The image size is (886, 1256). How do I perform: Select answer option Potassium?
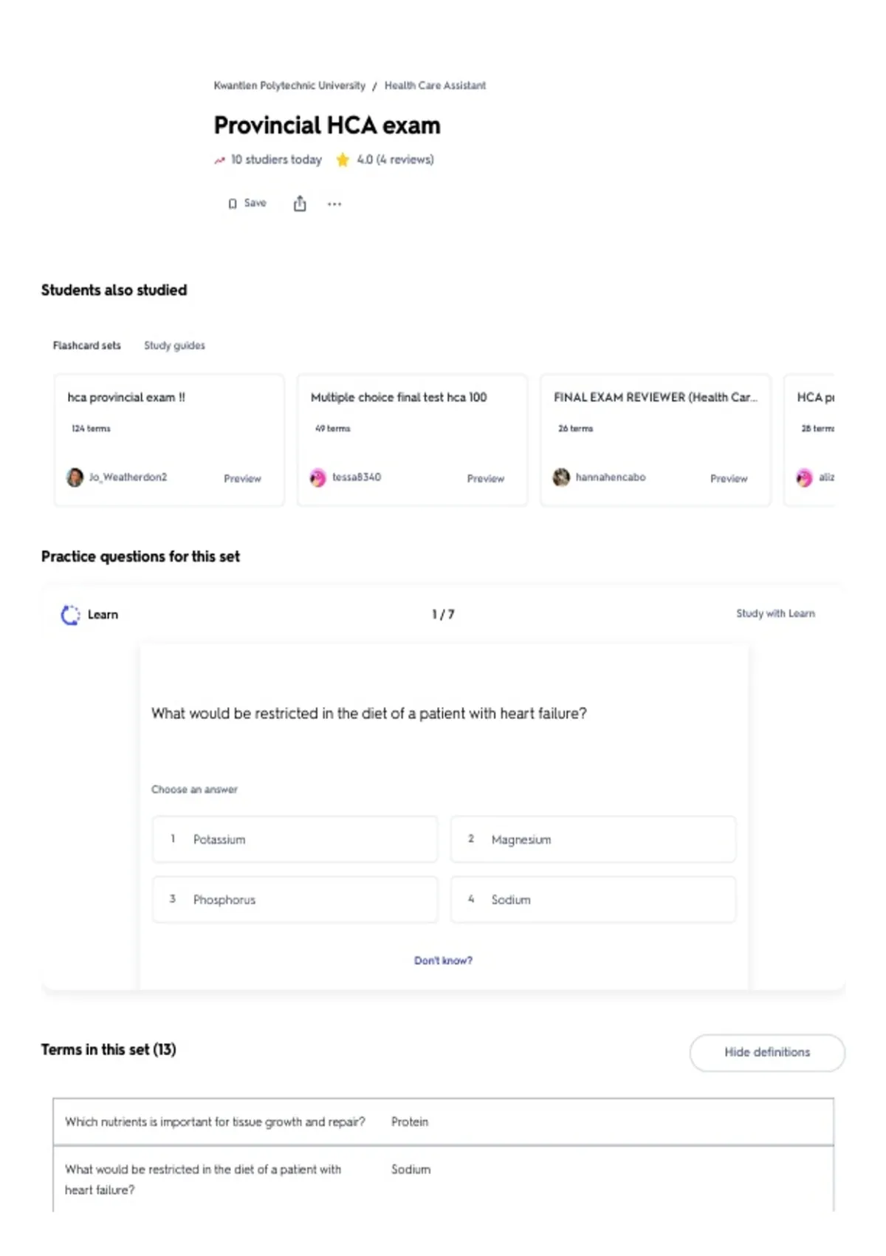tap(295, 839)
